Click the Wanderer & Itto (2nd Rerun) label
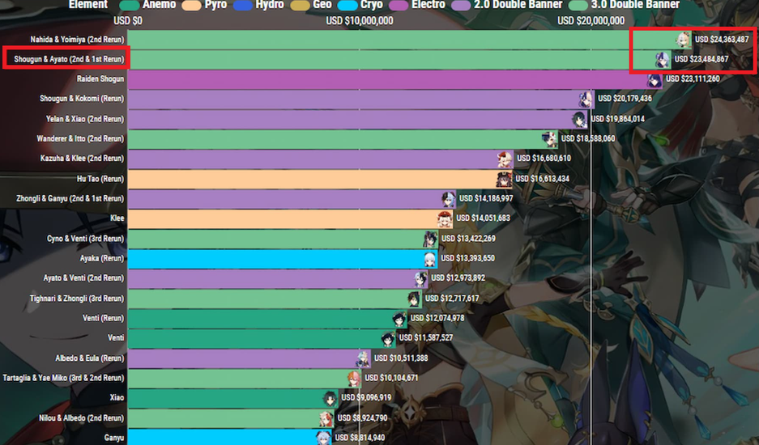The width and height of the screenshot is (759, 445). pos(80,139)
